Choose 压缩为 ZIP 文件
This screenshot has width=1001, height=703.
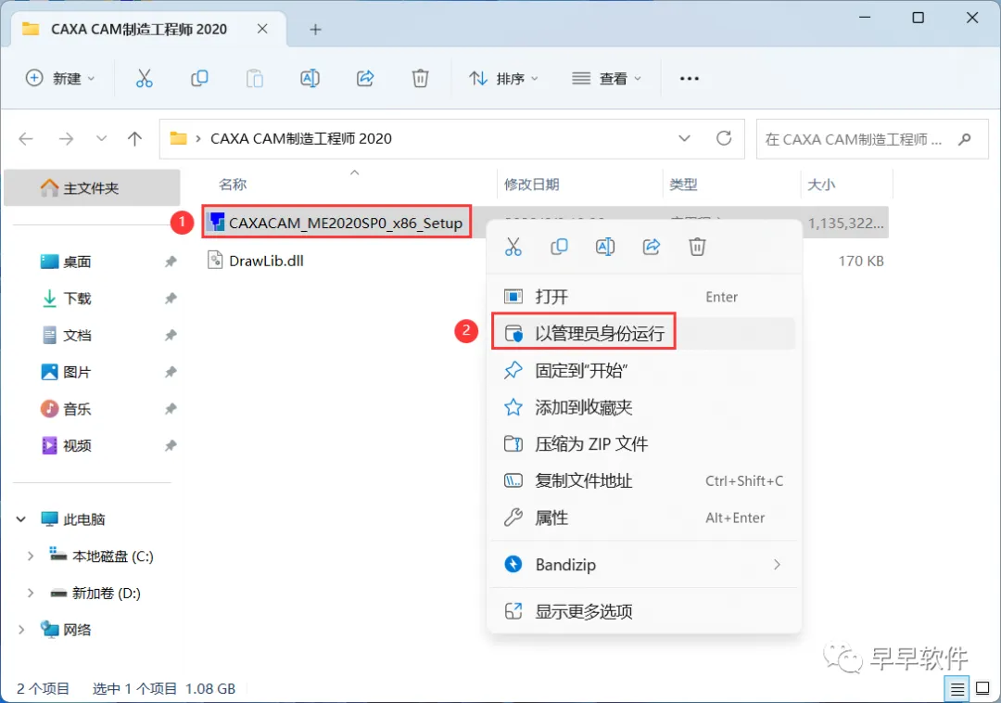(x=643, y=444)
